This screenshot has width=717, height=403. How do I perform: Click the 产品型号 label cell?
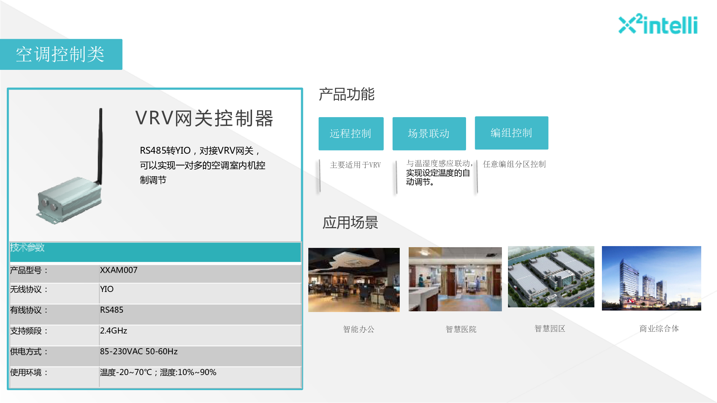pyautogui.click(x=54, y=274)
